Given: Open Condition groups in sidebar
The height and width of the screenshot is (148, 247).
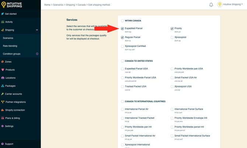Looking at the screenshot, I should pos(11,54).
